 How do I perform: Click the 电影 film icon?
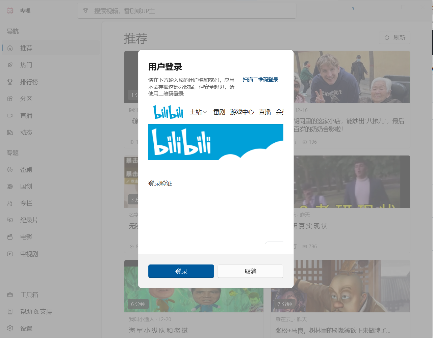[x=10, y=237]
